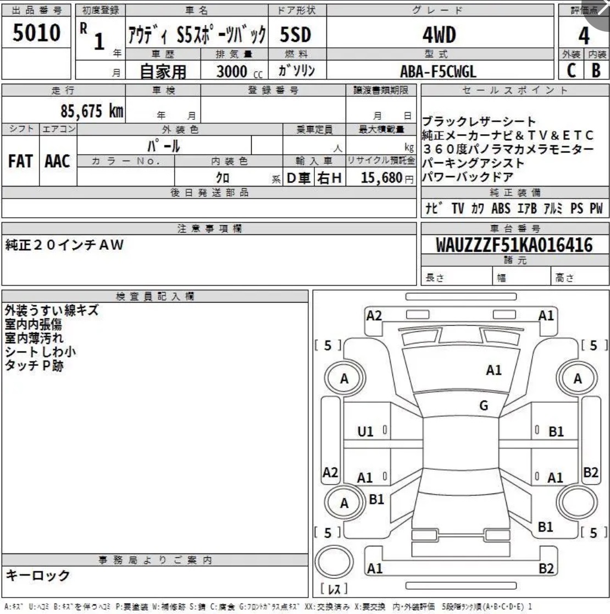Select 純正メーカーナビ&TV&ETC line
Viewport: 610px width, 614px height.
[508, 135]
